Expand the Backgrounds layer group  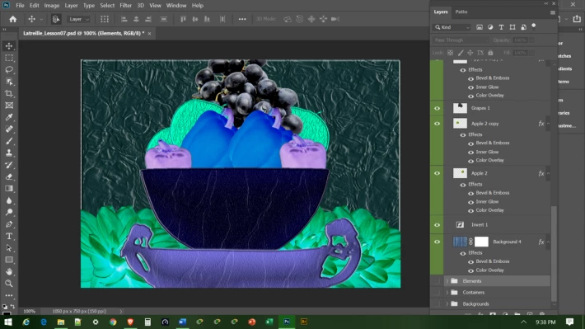[447, 304]
